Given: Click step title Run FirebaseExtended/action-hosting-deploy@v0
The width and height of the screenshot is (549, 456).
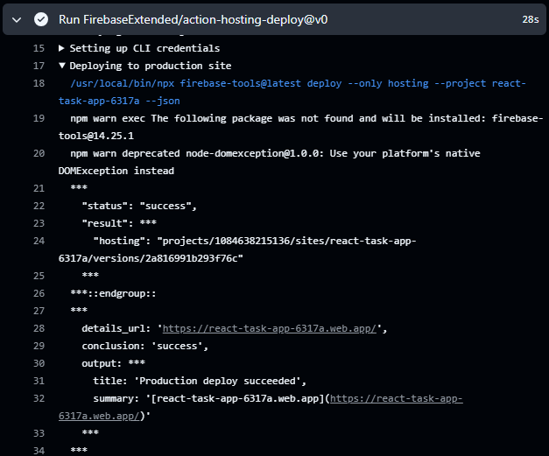Looking at the screenshot, I should point(193,19).
